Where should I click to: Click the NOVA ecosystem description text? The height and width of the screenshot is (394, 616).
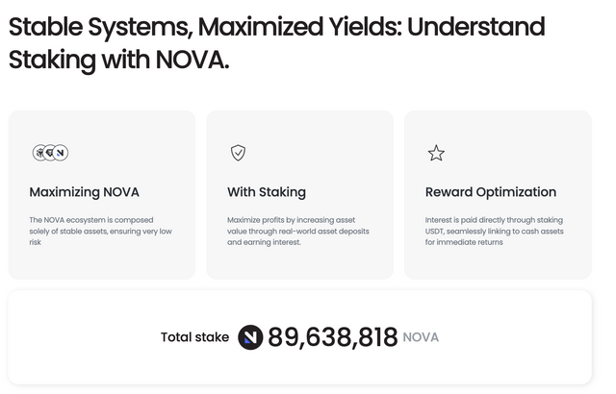coord(100,231)
